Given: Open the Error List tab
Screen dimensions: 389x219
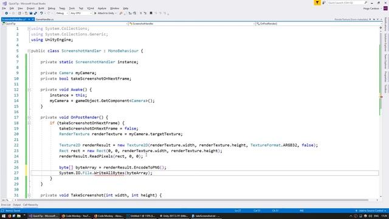Looking at the screenshot, I should click(x=5, y=205).
